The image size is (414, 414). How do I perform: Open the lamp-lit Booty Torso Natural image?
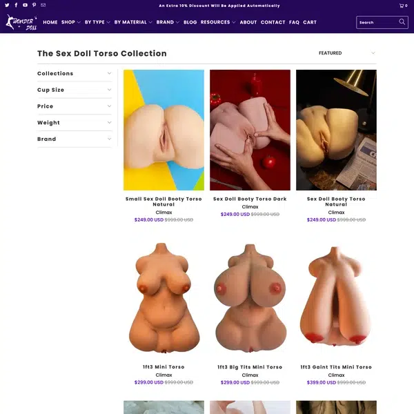click(336, 130)
